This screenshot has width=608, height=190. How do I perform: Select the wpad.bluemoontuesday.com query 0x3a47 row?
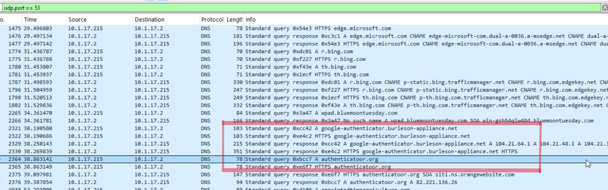[x=304, y=113]
